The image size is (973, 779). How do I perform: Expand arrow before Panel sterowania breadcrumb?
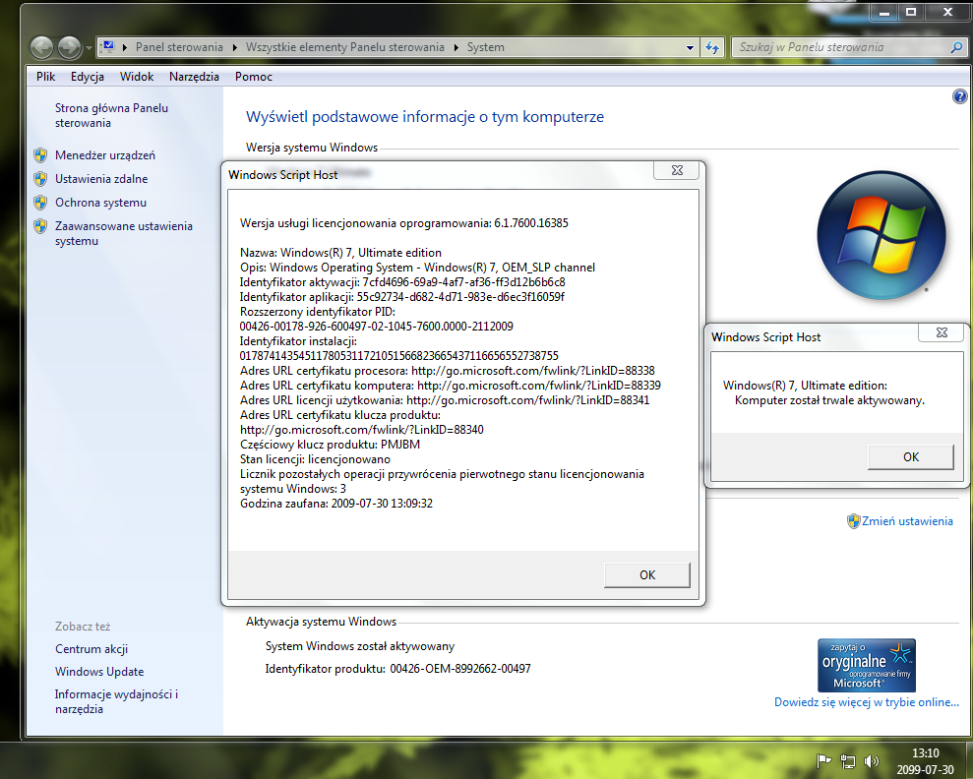click(x=125, y=47)
